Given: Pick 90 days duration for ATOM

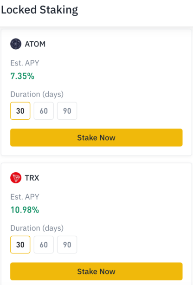Looking at the screenshot, I should pyautogui.click(x=67, y=110).
